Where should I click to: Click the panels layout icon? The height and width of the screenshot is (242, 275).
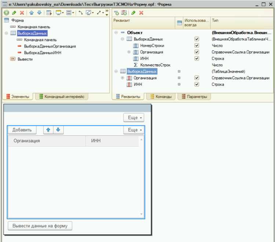coord(69,12)
